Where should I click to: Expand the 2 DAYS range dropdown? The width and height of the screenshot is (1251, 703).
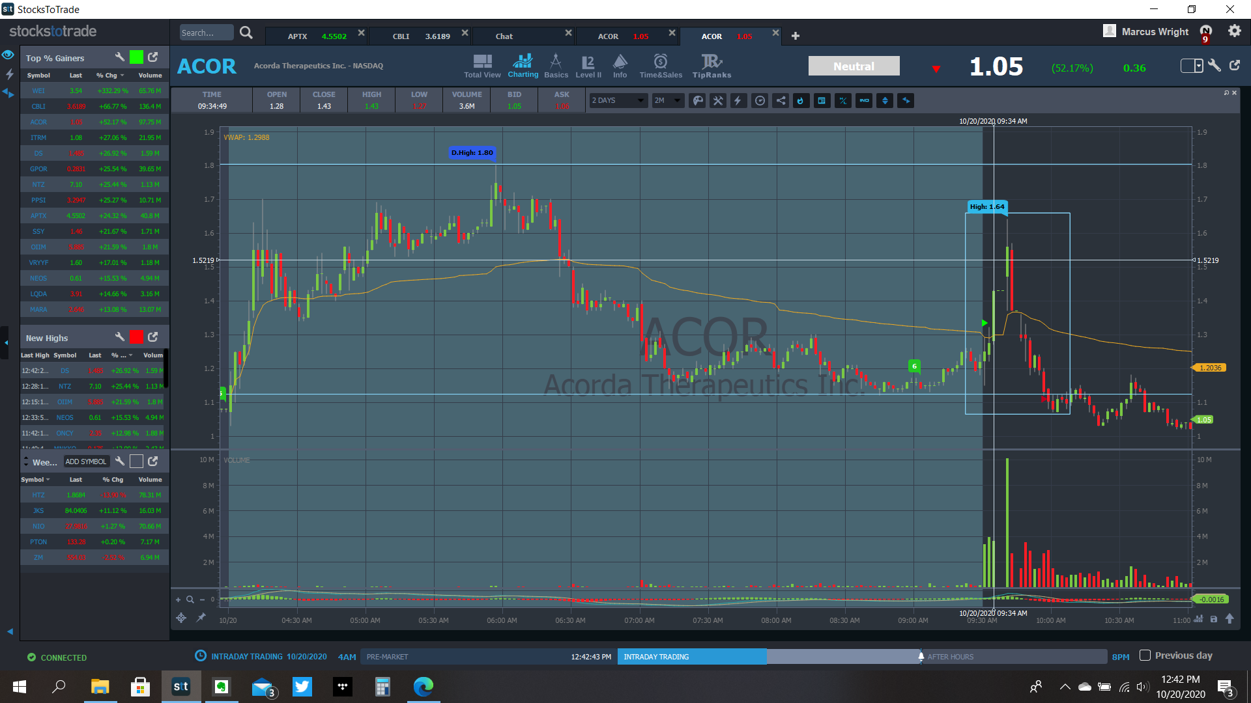[618, 100]
